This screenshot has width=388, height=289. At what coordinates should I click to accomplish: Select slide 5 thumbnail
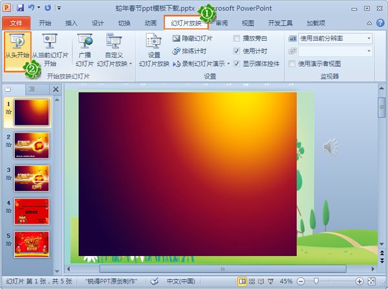point(32,244)
